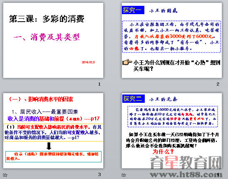Click the dotted-border story box on slide 4
The image size is (228, 179).
point(173,117)
